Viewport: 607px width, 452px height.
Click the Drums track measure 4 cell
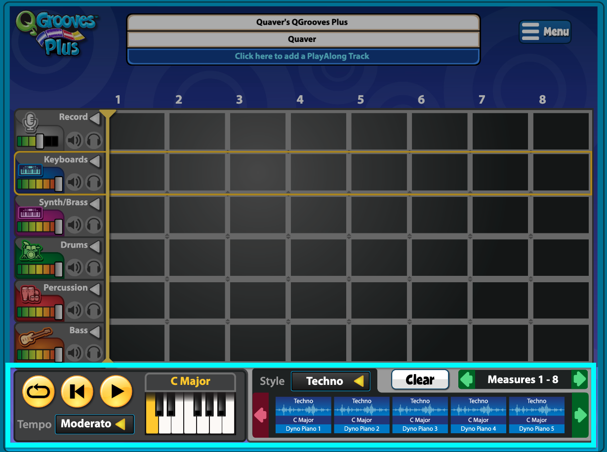tap(319, 258)
